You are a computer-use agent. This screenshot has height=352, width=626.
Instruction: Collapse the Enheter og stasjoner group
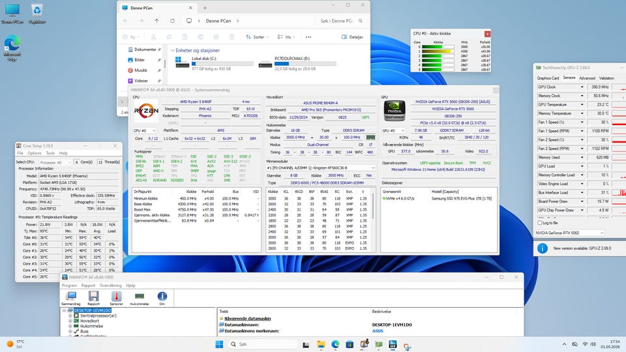pyautogui.click(x=172, y=51)
